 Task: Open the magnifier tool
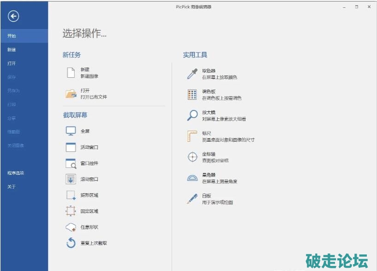192,115
